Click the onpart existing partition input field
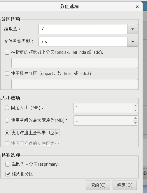The image size is (147, 193). pos(75,84)
